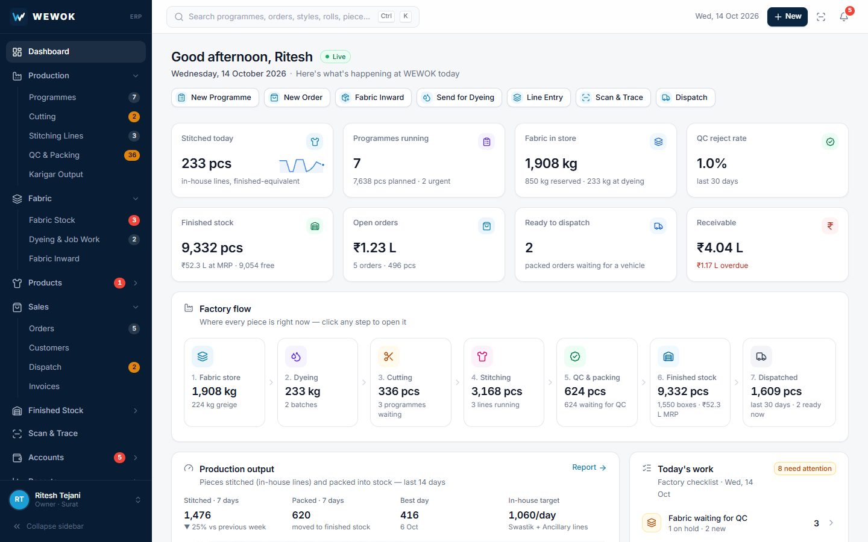
Task: Collapse the Fabric section chevron
Action: [136, 199]
